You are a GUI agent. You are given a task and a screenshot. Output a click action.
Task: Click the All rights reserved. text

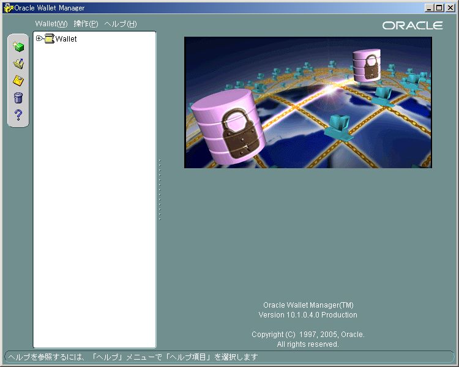coord(308,344)
